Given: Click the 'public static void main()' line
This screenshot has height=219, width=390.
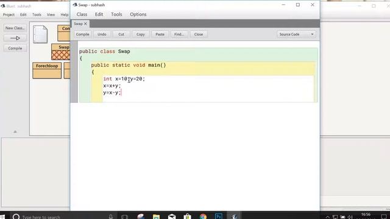Looking at the screenshot, I should [129, 65].
